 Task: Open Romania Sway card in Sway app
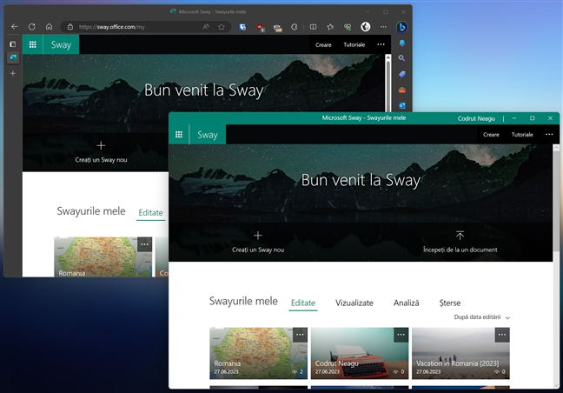point(259,354)
